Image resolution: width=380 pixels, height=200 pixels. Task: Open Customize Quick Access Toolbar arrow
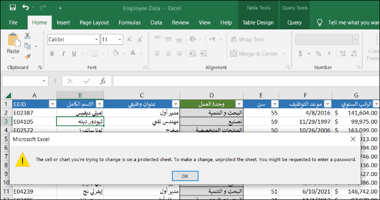coord(60,8)
